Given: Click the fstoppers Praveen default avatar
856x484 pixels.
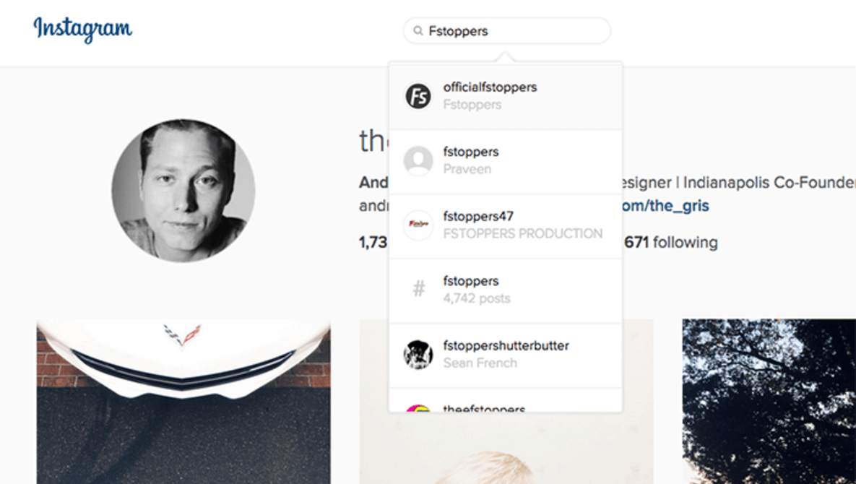Looking at the screenshot, I should [x=418, y=160].
